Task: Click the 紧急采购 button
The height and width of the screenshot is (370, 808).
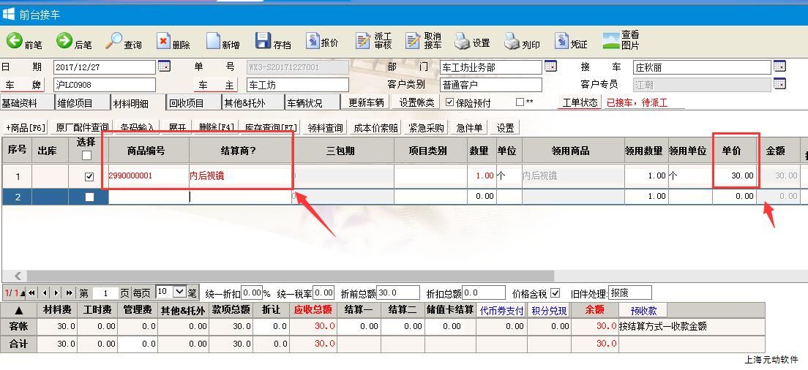Action: (x=427, y=128)
